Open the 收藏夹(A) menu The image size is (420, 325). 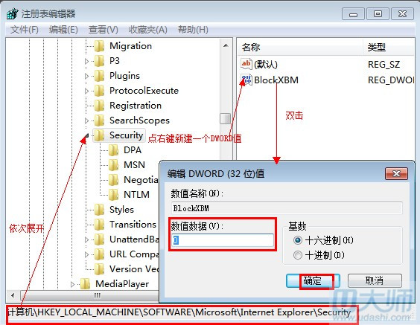148,30
